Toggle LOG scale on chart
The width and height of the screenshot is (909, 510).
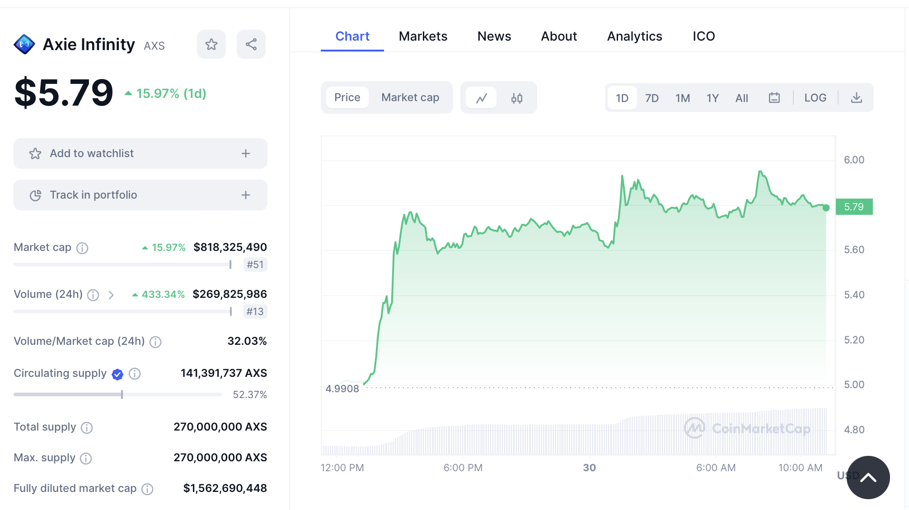click(815, 98)
